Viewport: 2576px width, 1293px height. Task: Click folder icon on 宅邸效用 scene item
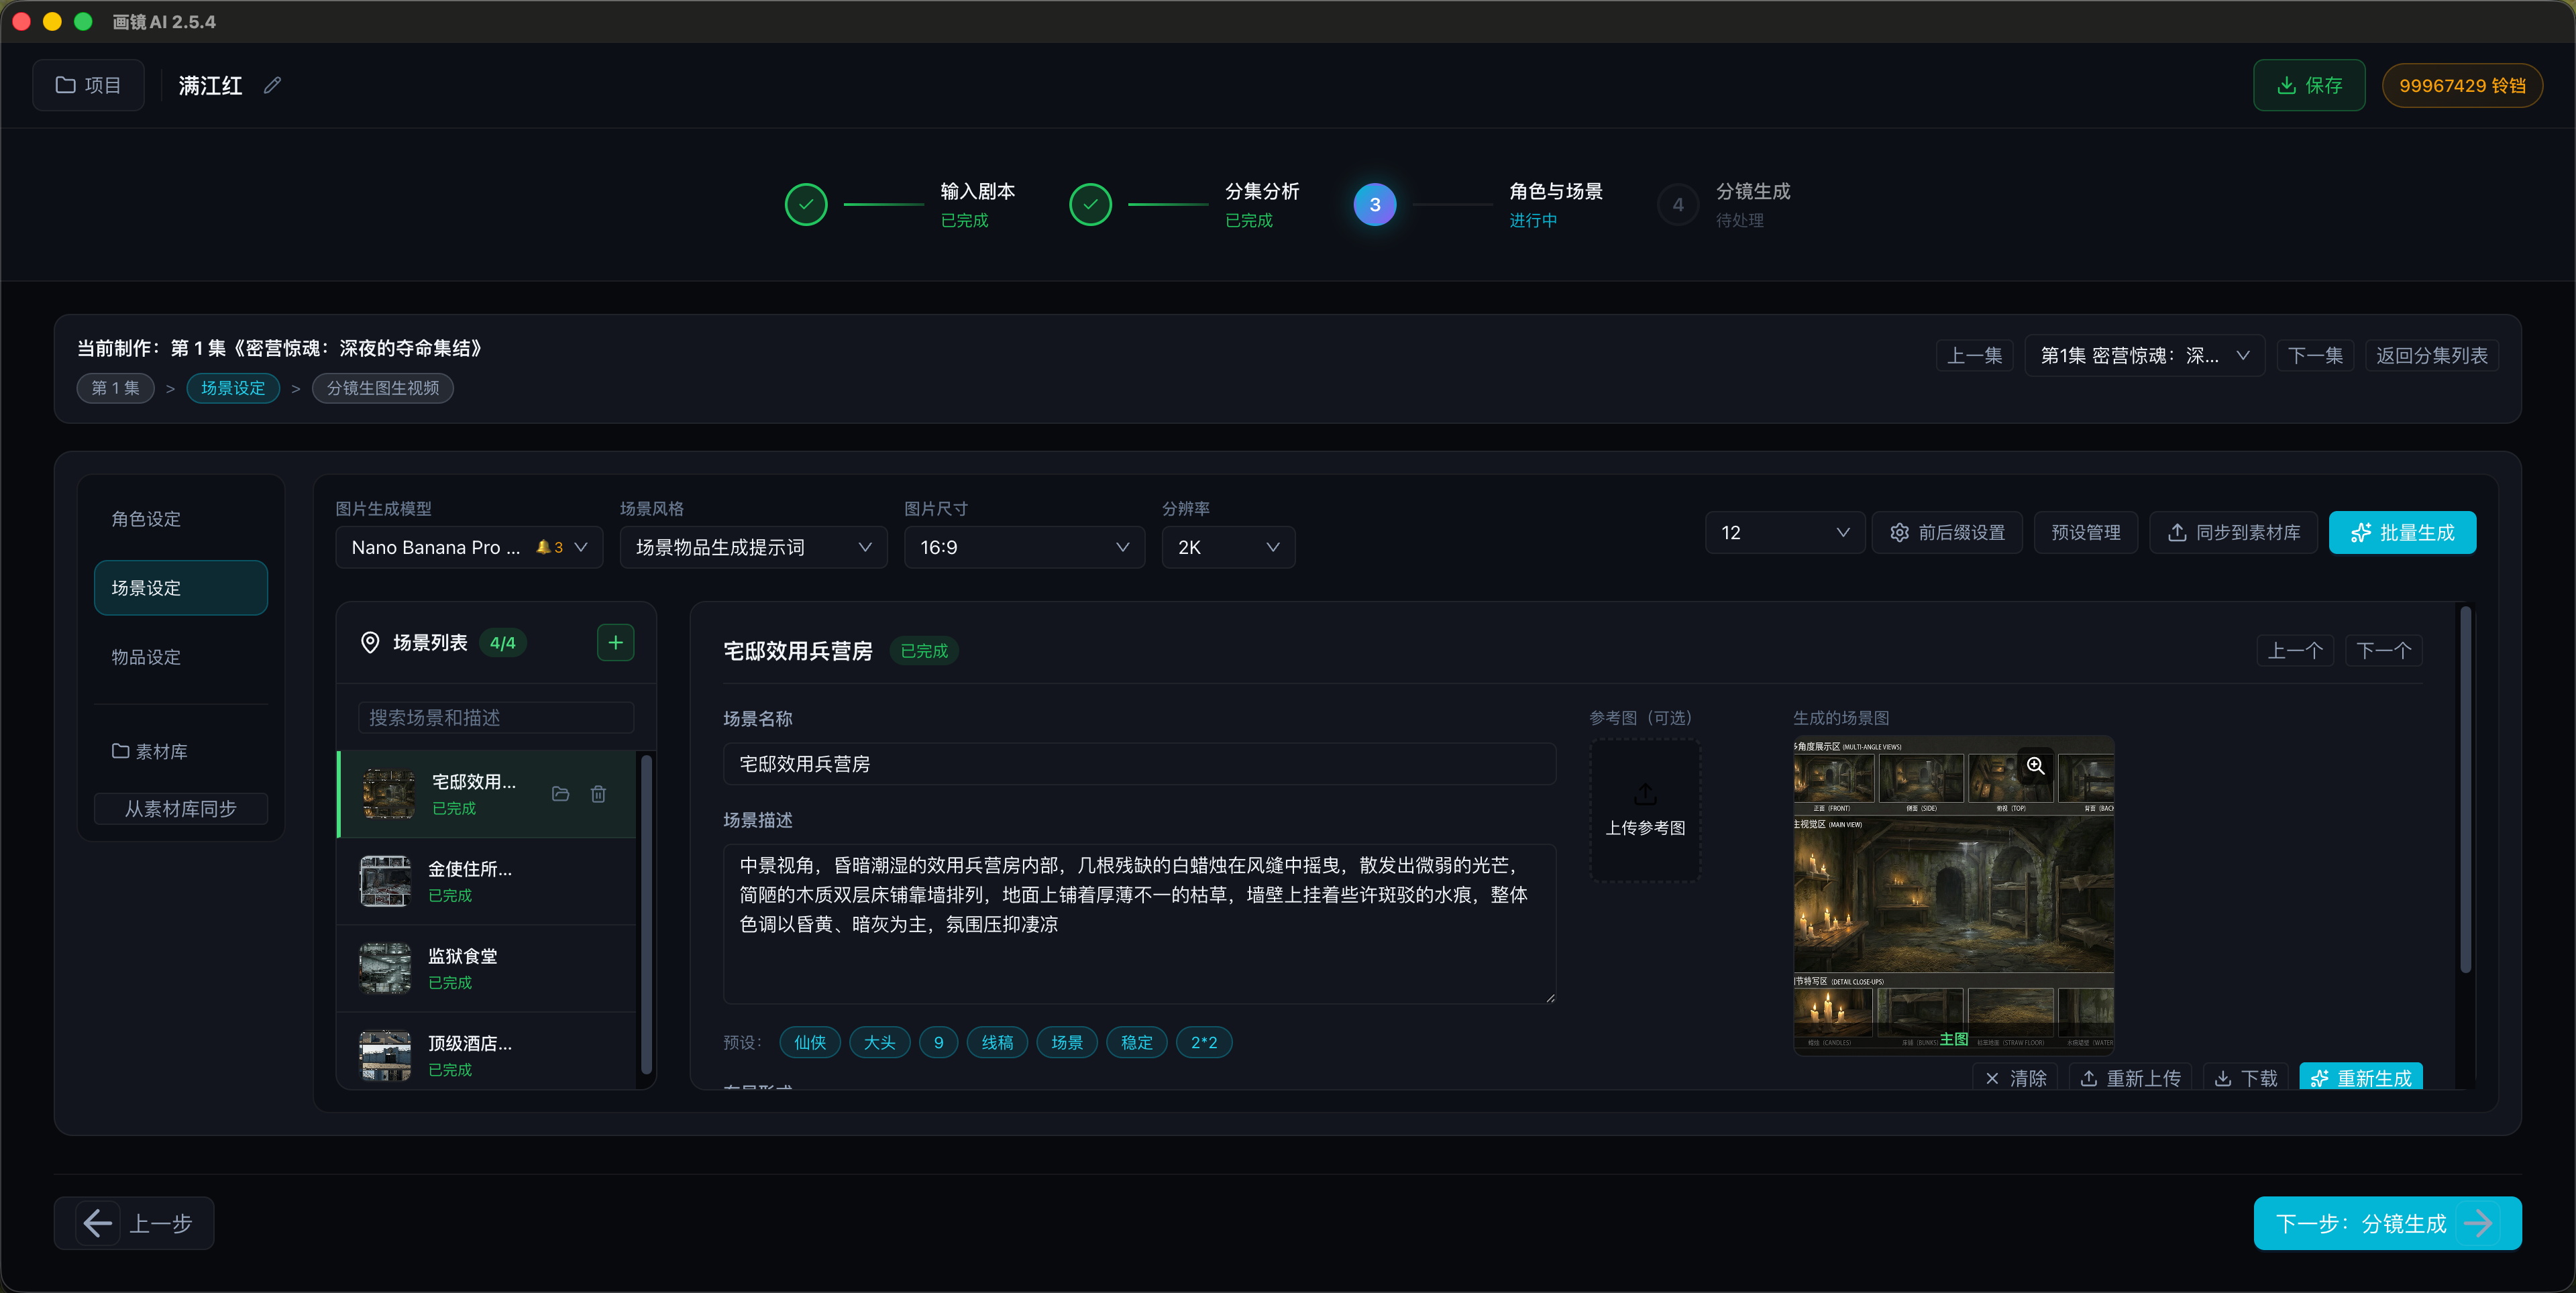coord(560,794)
